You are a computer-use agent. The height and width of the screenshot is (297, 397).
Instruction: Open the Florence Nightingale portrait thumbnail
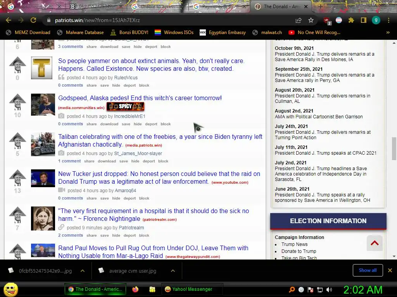pos(43,218)
